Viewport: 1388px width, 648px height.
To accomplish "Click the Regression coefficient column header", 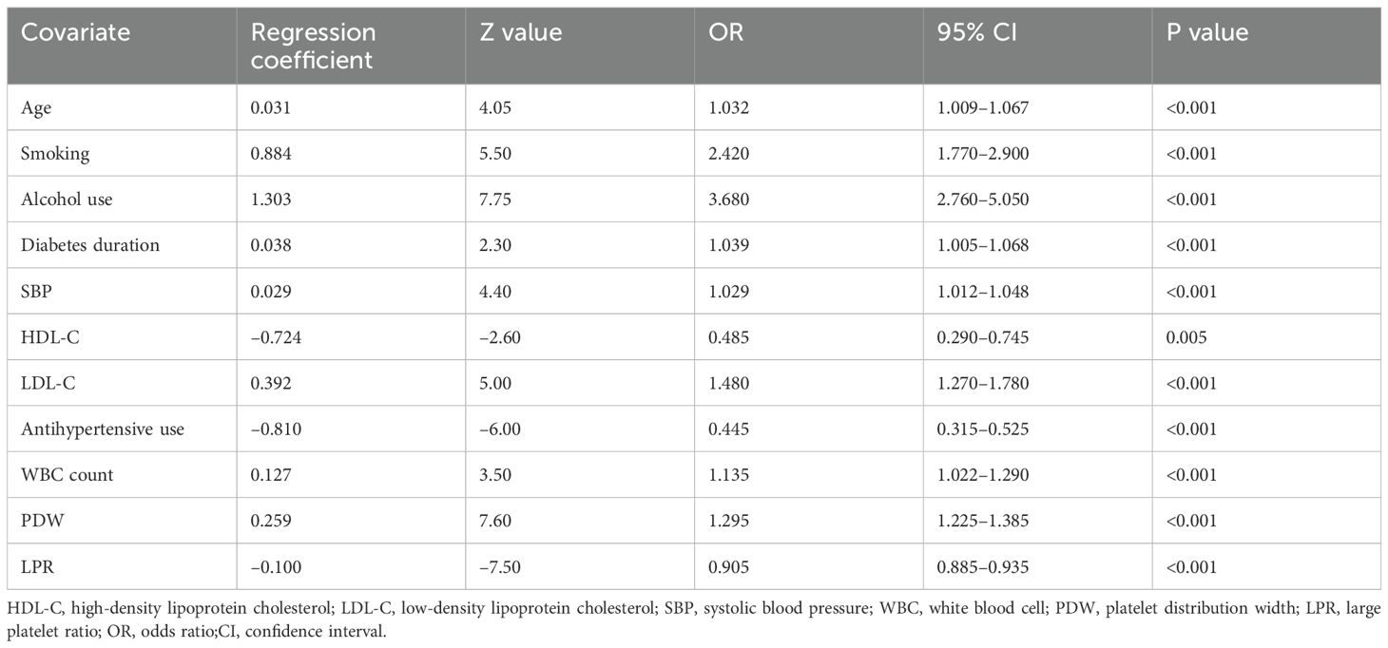I will point(313,45).
